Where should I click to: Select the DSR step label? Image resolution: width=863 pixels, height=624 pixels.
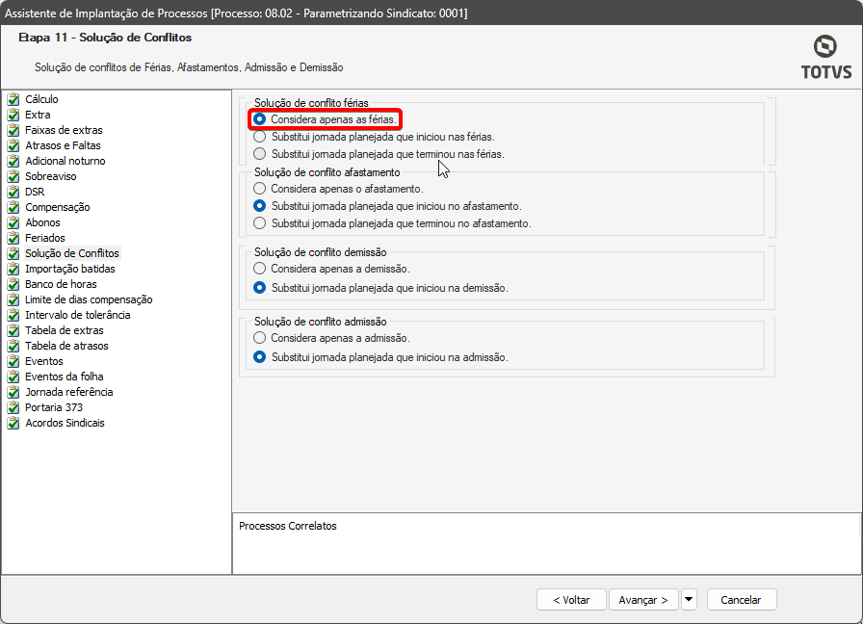pyautogui.click(x=35, y=192)
